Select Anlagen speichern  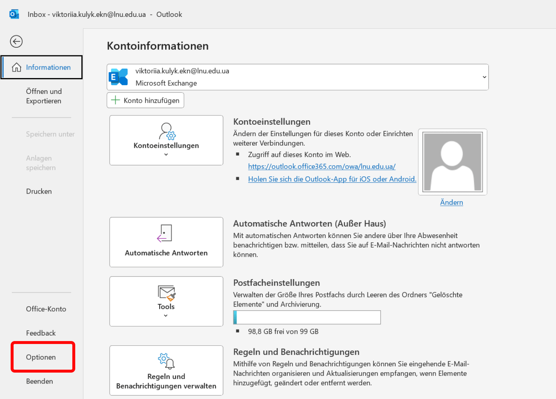[41, 163]
